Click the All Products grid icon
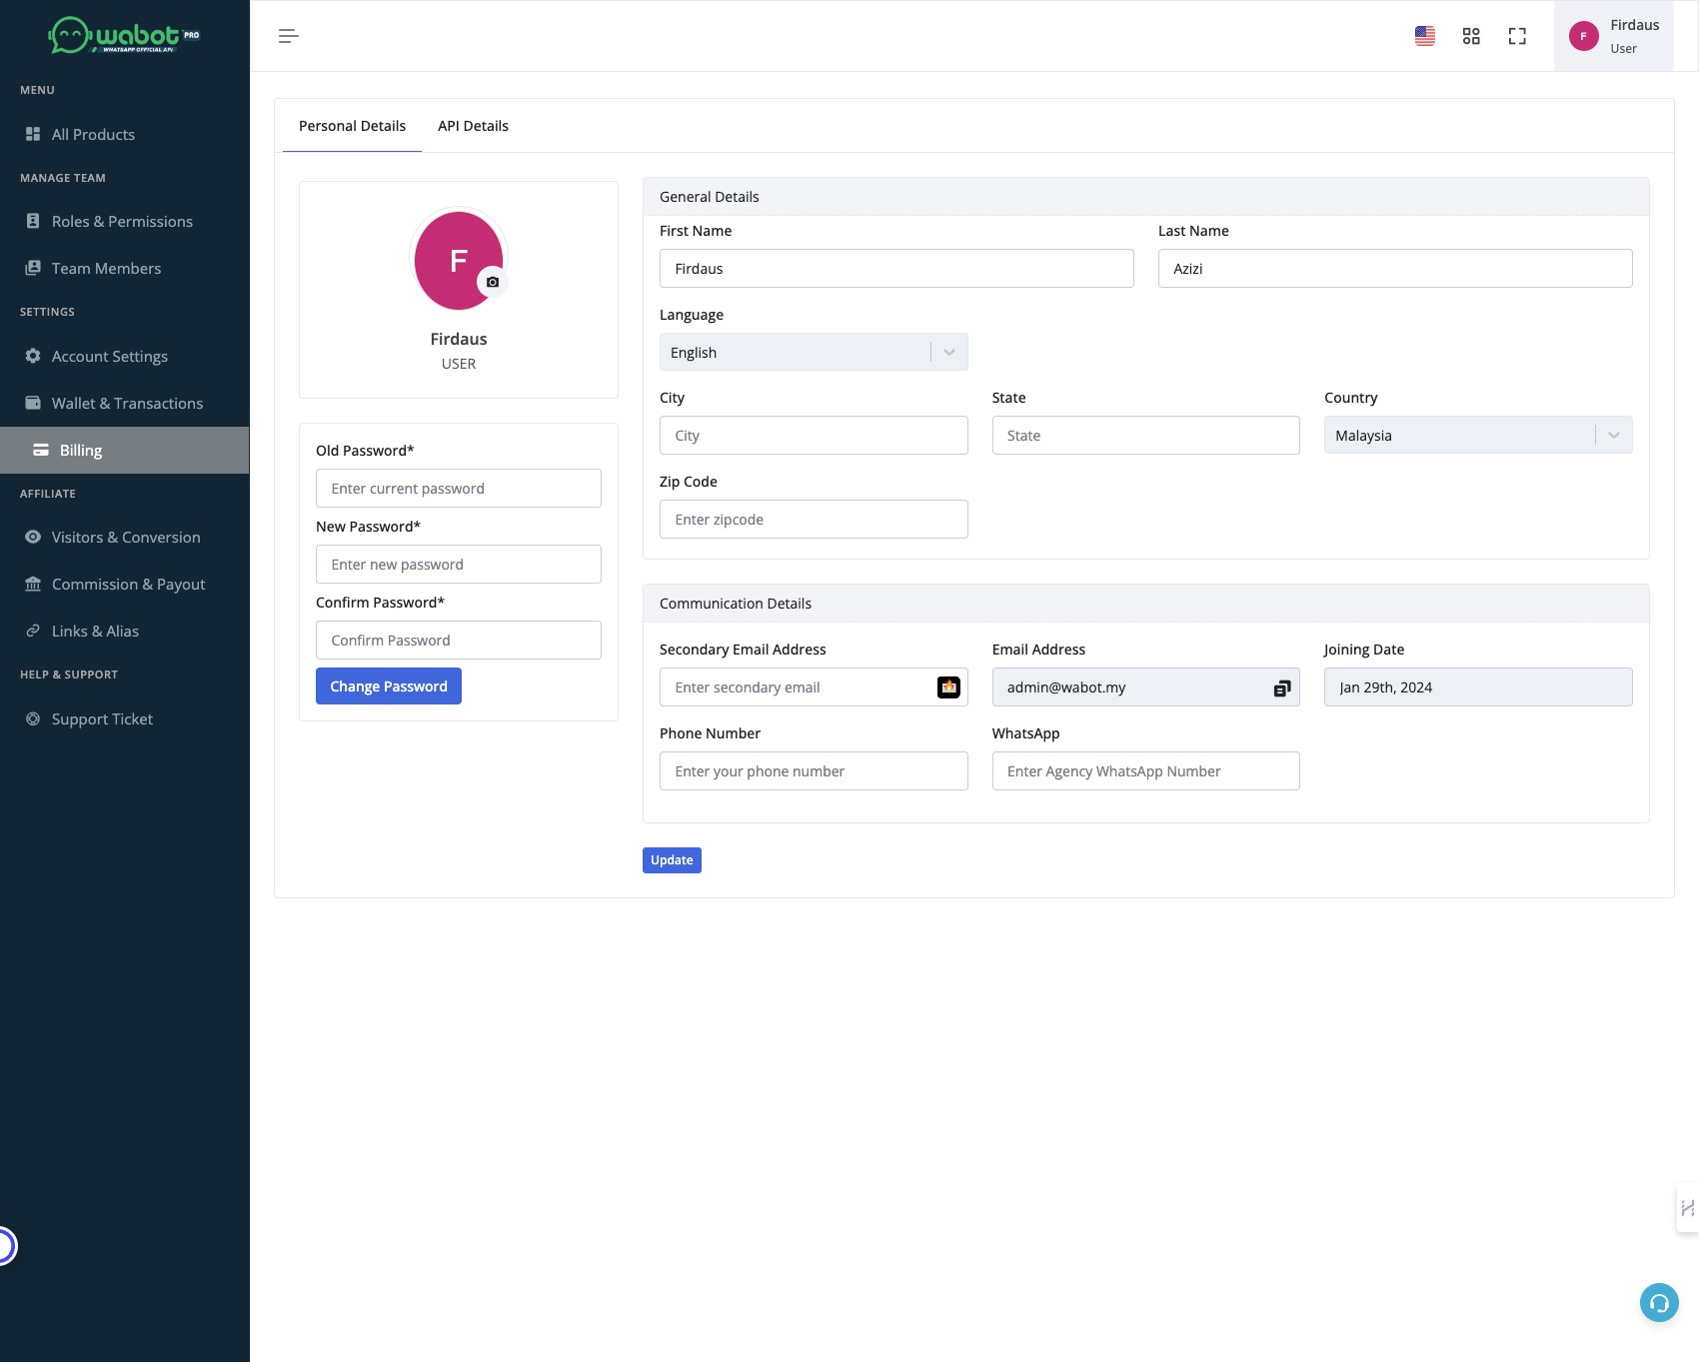This screenshot has height=1362, width=1699. [33, 134]
